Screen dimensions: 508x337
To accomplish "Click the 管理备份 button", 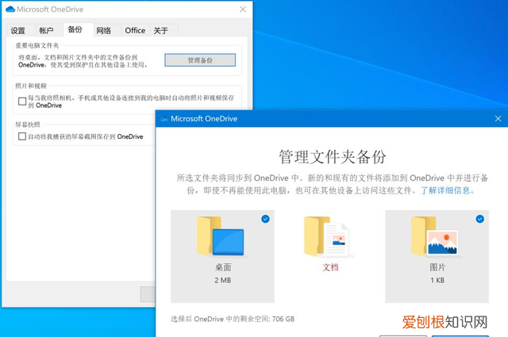I will pyautogui.click(x=200, y=60).
